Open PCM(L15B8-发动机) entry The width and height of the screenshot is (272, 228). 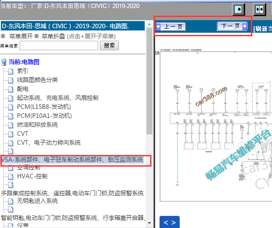point(44,107)
